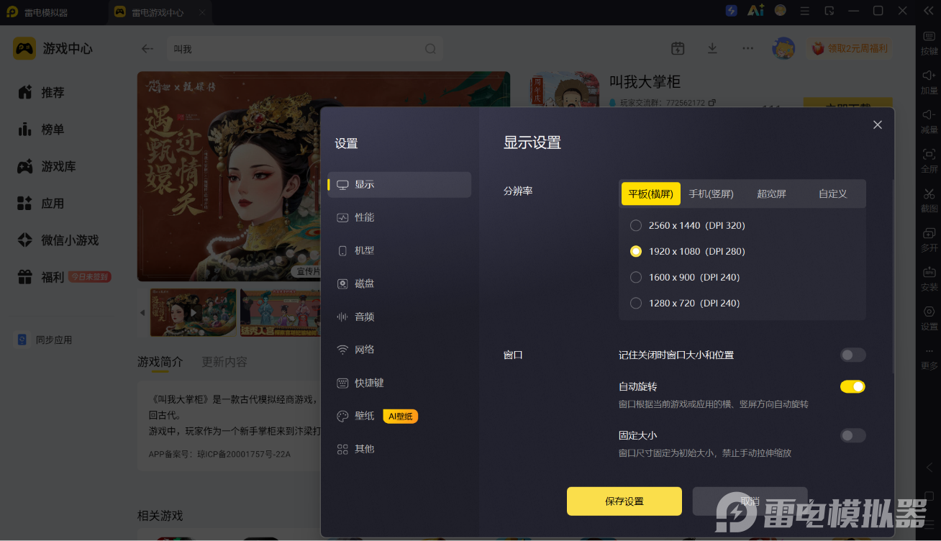Switch to the 自定义 resolution tab
This screenshot has width=941, height=541.
[x=832, y=194]
